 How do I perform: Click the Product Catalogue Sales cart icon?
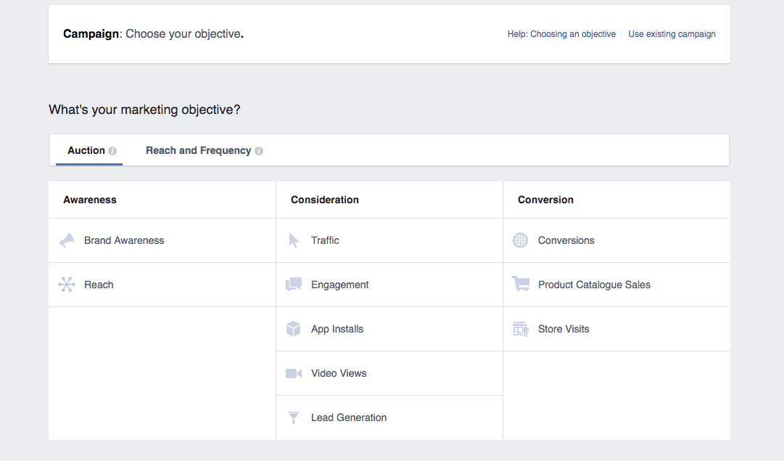521,284
